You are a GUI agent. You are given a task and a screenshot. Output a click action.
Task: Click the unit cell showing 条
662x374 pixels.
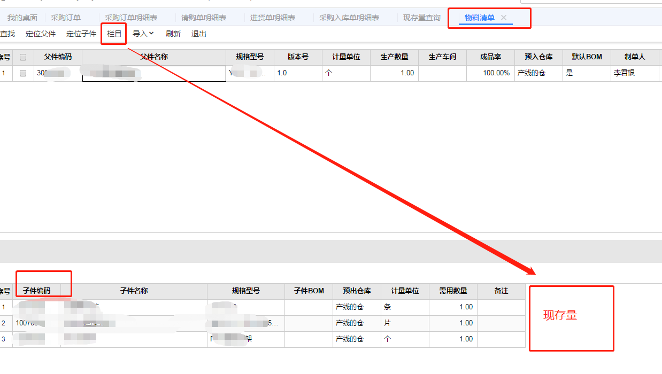pyautogui.click(x=405, y=307)
